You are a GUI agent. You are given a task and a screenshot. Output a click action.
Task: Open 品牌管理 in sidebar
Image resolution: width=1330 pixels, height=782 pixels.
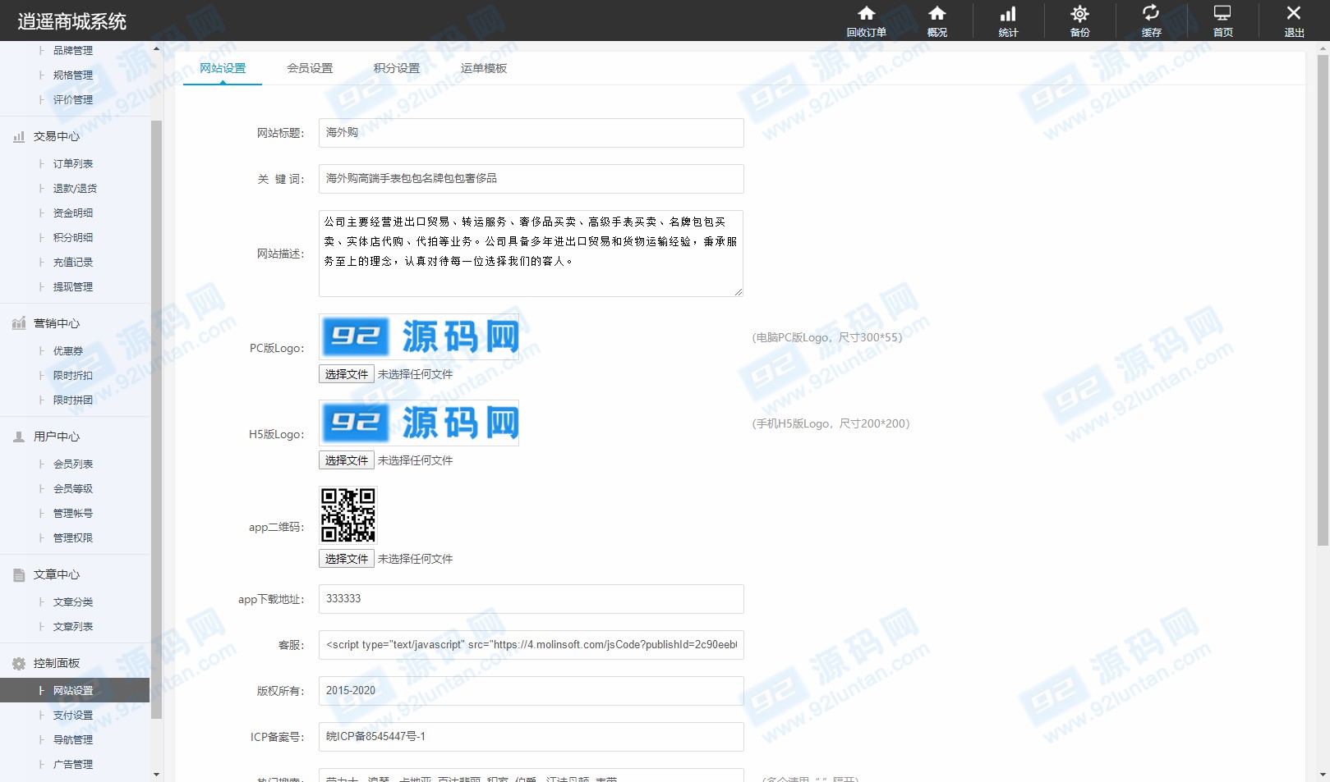point(73,51)
